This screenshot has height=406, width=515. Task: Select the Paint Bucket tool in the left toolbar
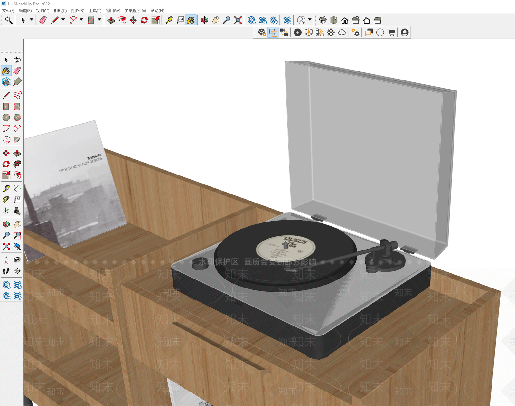[6, 71]
